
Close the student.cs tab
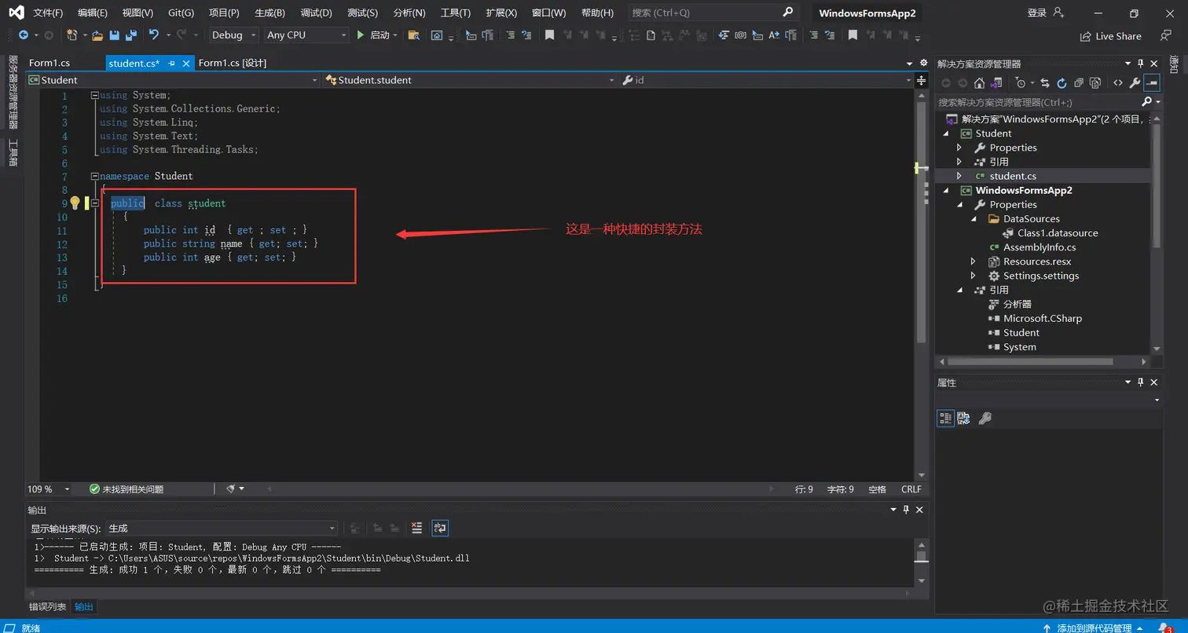coord(186,64)
